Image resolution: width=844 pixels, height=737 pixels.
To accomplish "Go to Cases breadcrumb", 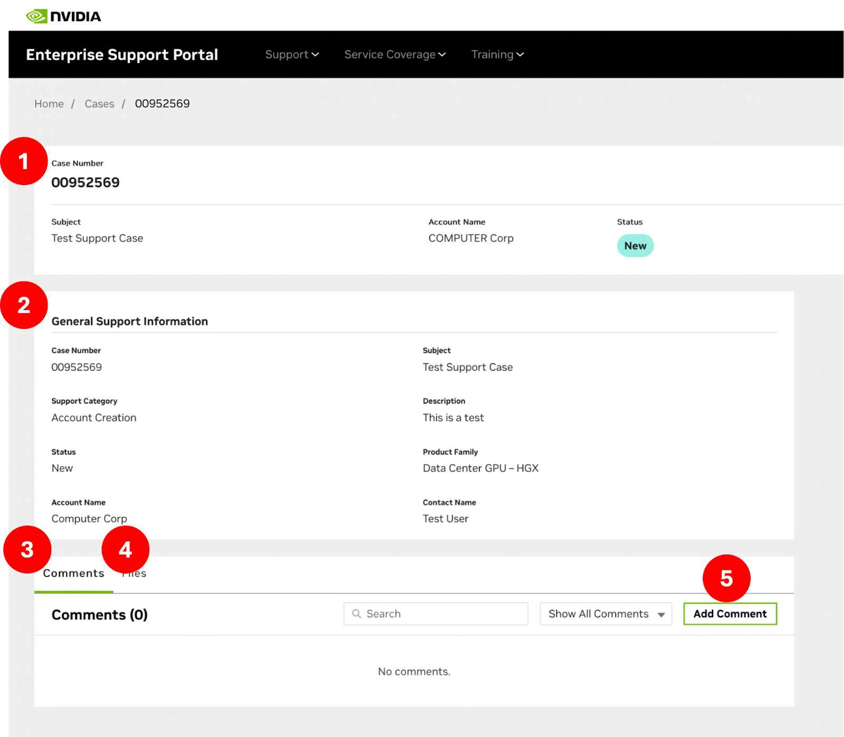I will (x=99, y=104).
